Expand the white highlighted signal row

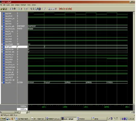2,47
